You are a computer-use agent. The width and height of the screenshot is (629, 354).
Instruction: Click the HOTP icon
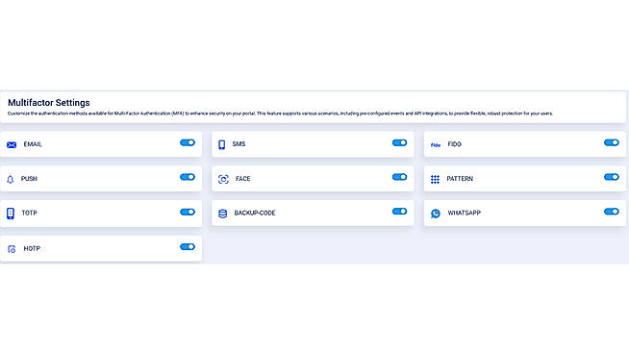tap(12, 249)
